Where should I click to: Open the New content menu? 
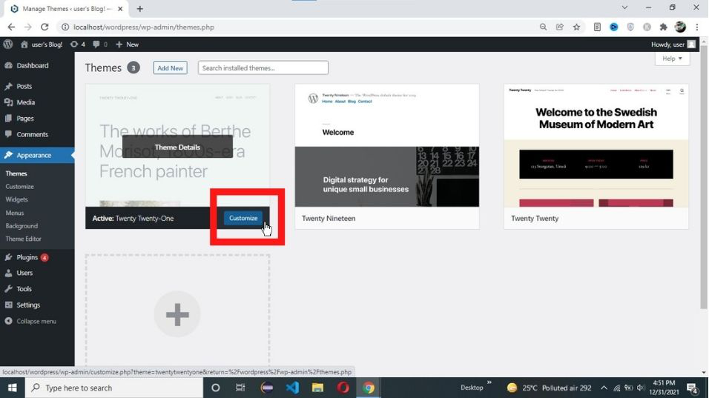(x=127, y=44)
